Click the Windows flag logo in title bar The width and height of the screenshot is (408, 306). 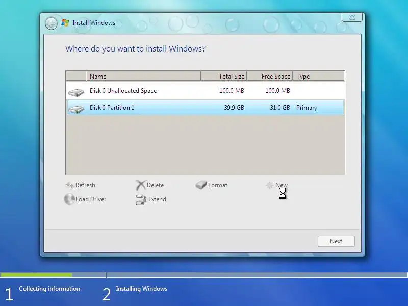tap(65, 23)
